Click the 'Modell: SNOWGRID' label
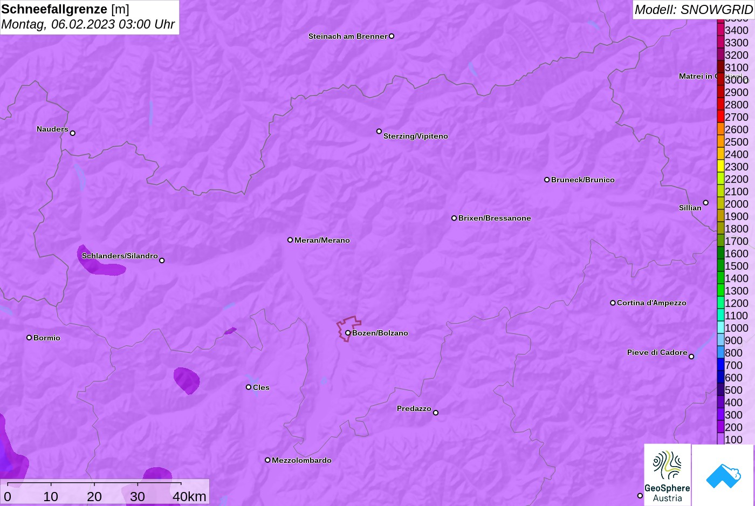Viewport: 755px width, 506px height. coord(694,9)
